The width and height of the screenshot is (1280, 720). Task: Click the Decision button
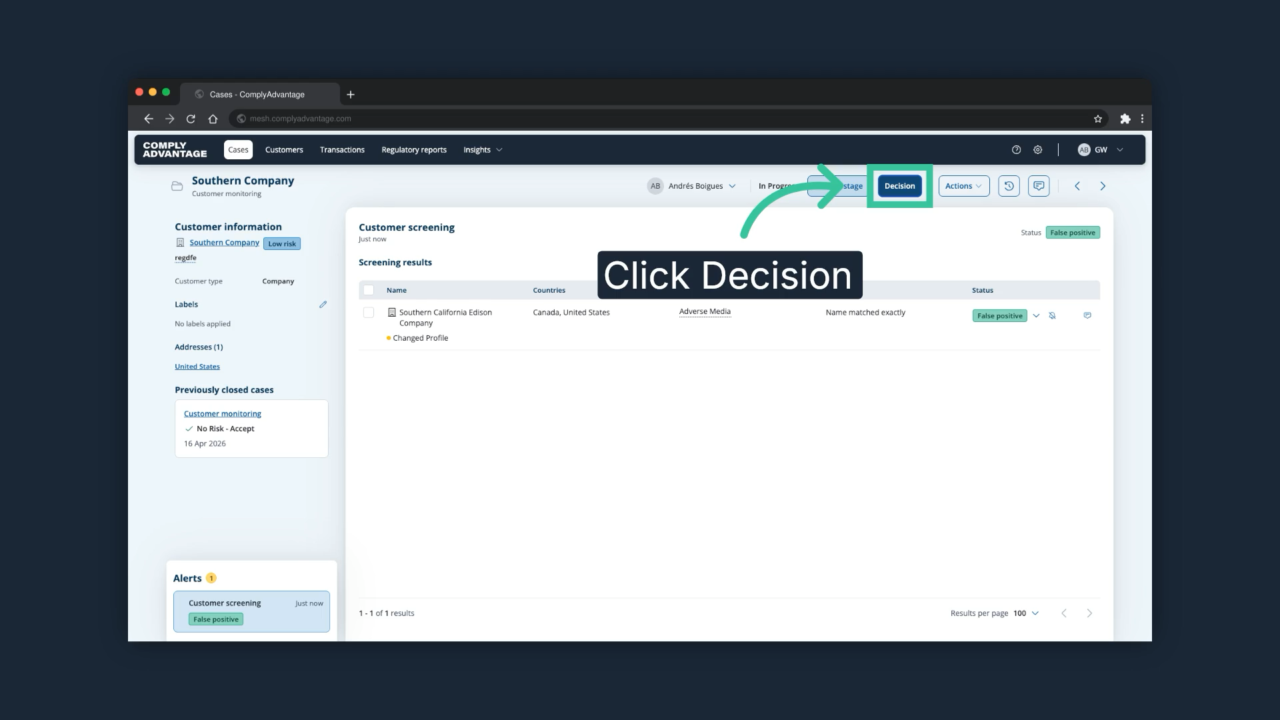click(899, 186)
